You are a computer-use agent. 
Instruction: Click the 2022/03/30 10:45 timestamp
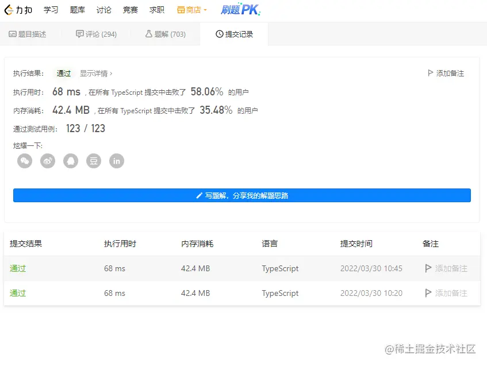371,268
